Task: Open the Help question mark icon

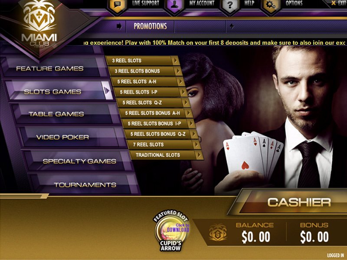Action: (230, 5)
